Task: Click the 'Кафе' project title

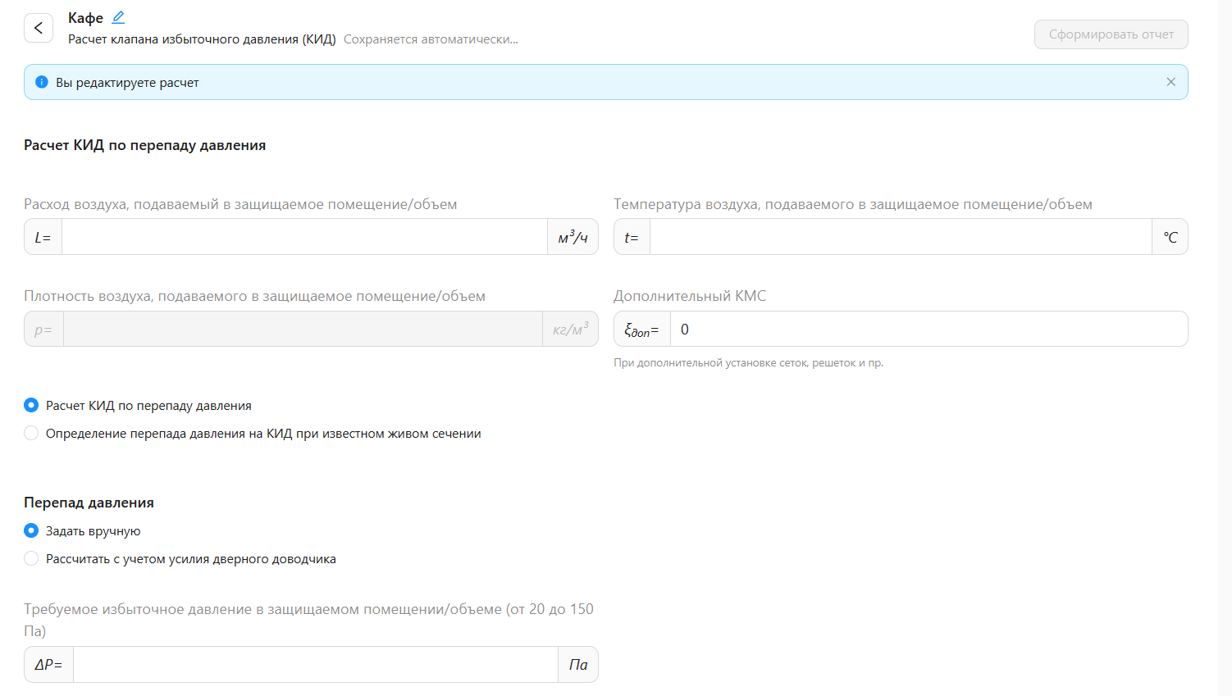Action: (x=85, y=18)
